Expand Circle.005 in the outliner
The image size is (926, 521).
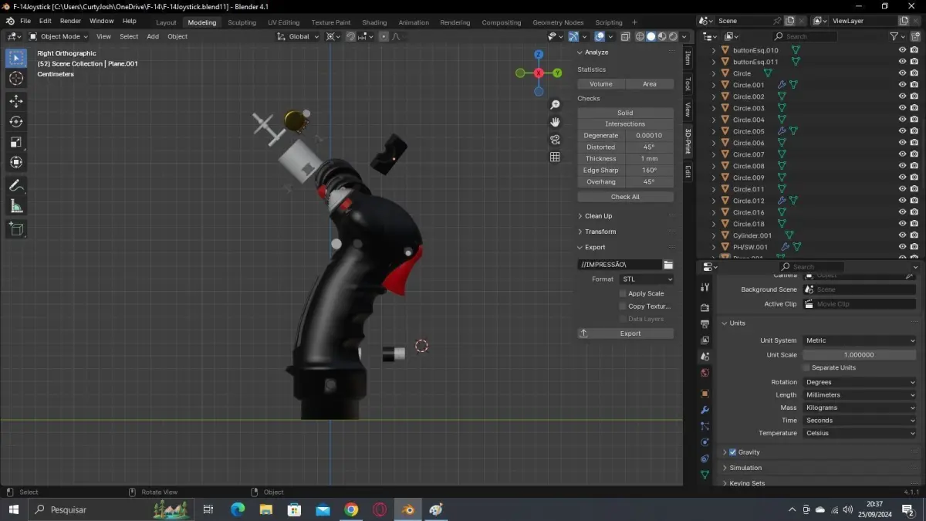point(714,131)
